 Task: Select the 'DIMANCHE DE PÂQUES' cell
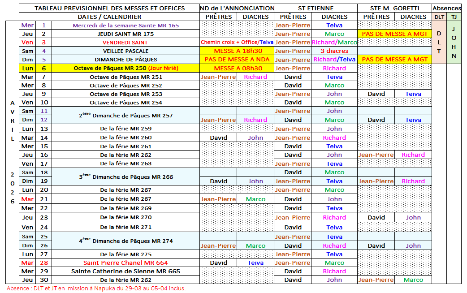[x=125, y=60]
